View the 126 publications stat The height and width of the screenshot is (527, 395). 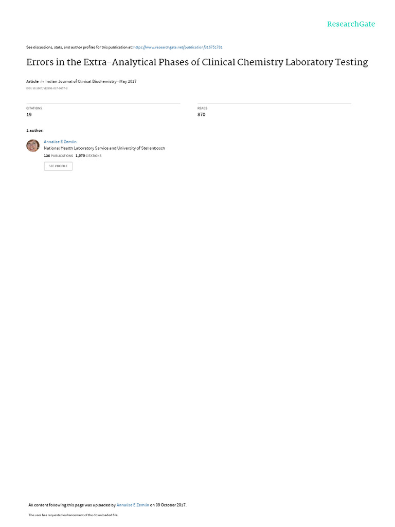[x=59, y=156]
